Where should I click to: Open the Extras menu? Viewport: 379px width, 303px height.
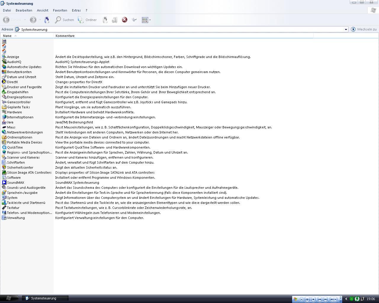[x=76, y=10]
